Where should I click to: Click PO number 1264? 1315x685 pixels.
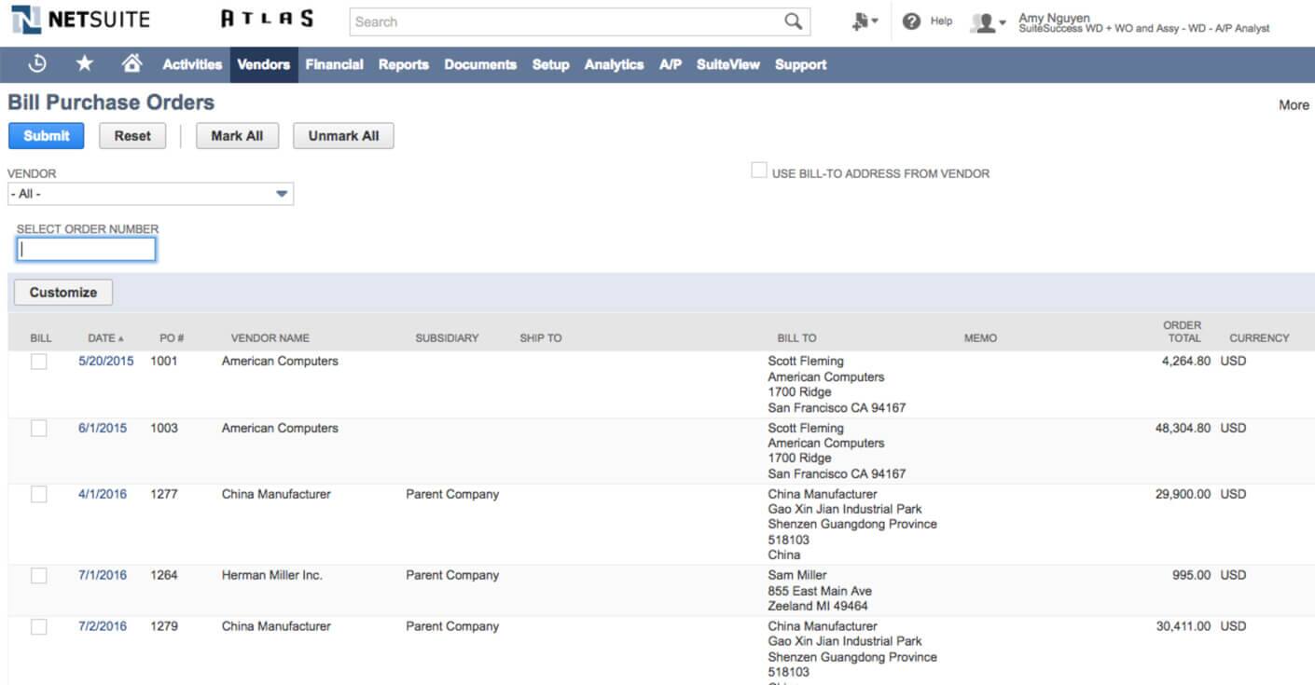point(164,575)
